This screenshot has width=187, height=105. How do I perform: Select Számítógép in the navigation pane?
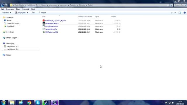pyautogui.click(x=10, y=43)
